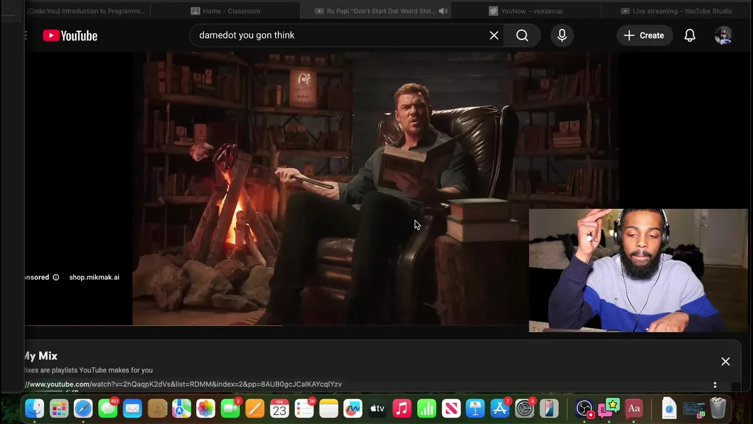The width and height of the screenshot is (753, 424).
Task: Open Maps from the Dock
Action: pos(181,408)
